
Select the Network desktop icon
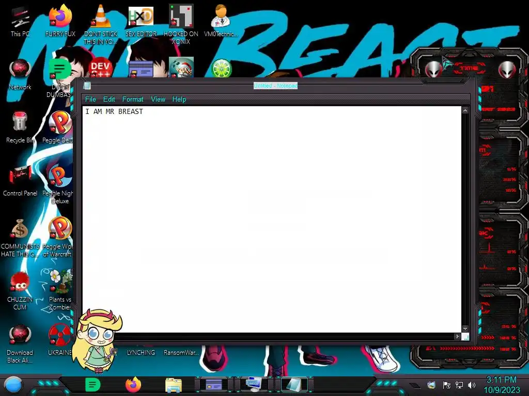(20, 74)
